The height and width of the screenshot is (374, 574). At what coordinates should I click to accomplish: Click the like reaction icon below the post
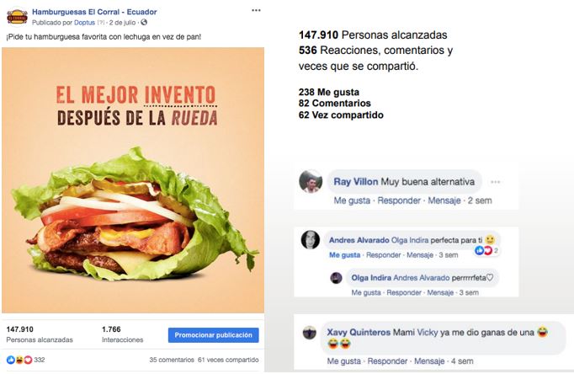point(11,360)
